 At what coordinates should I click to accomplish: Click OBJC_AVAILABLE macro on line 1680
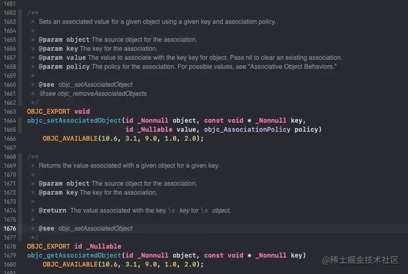tap(70, 264)
